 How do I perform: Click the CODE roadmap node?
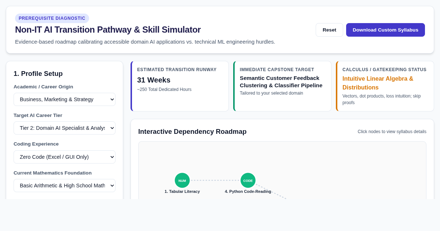(248, 180)
